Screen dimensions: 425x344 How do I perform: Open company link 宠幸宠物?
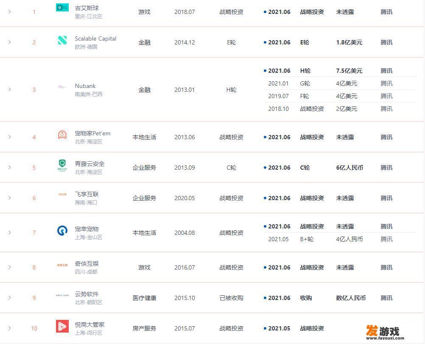(x=87, y=229)
